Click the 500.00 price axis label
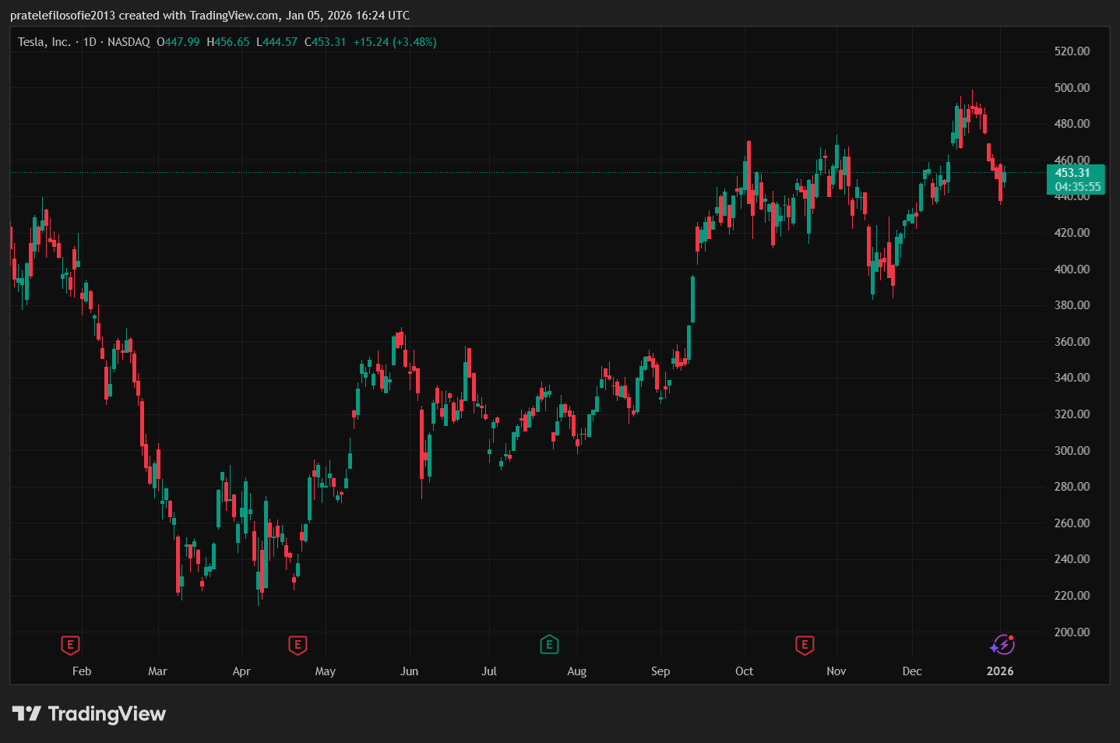 (x=1072, y=88)
